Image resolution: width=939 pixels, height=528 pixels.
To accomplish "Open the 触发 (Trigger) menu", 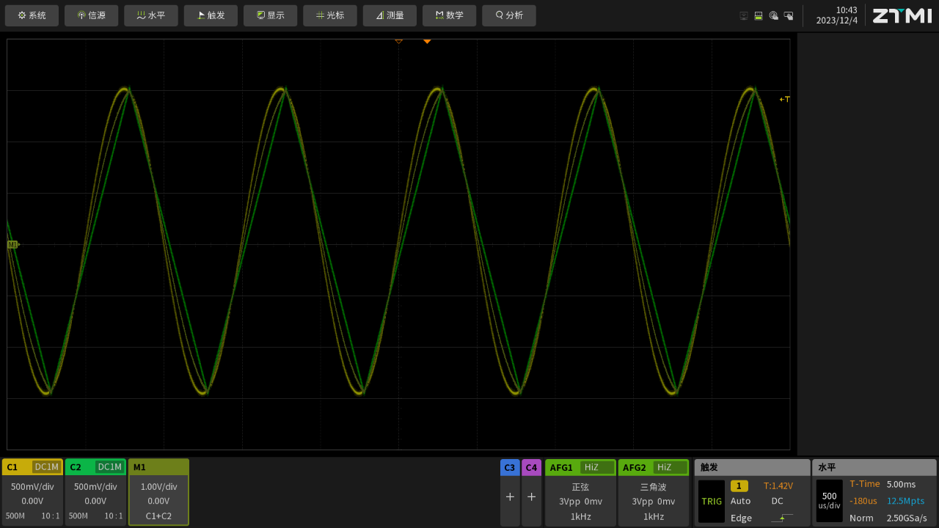I will 211,15.
